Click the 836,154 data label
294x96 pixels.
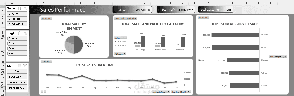click(x=143, y=33)
